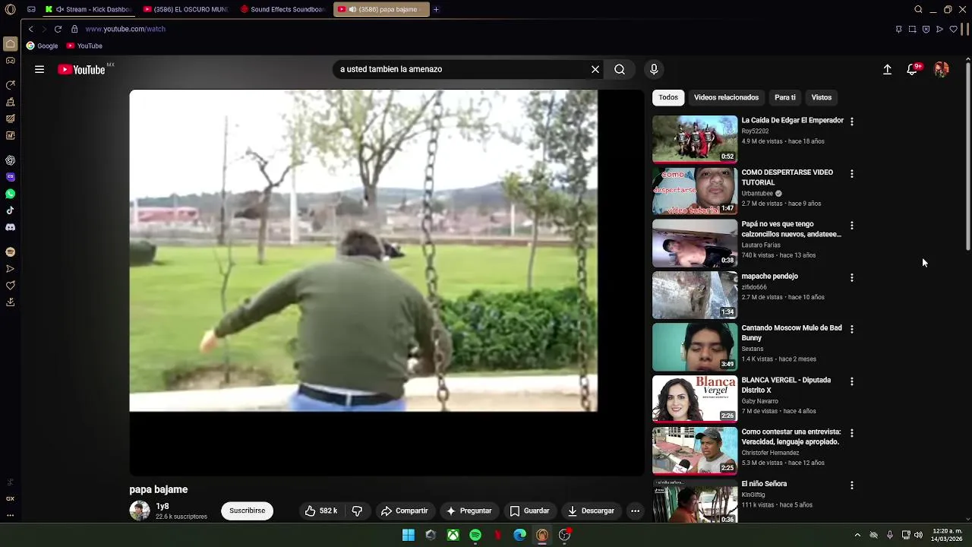Open GX settings in sidebar bottom
This screenshot has width=972, height=547.
pyautogui.click(x=10, y=499)
